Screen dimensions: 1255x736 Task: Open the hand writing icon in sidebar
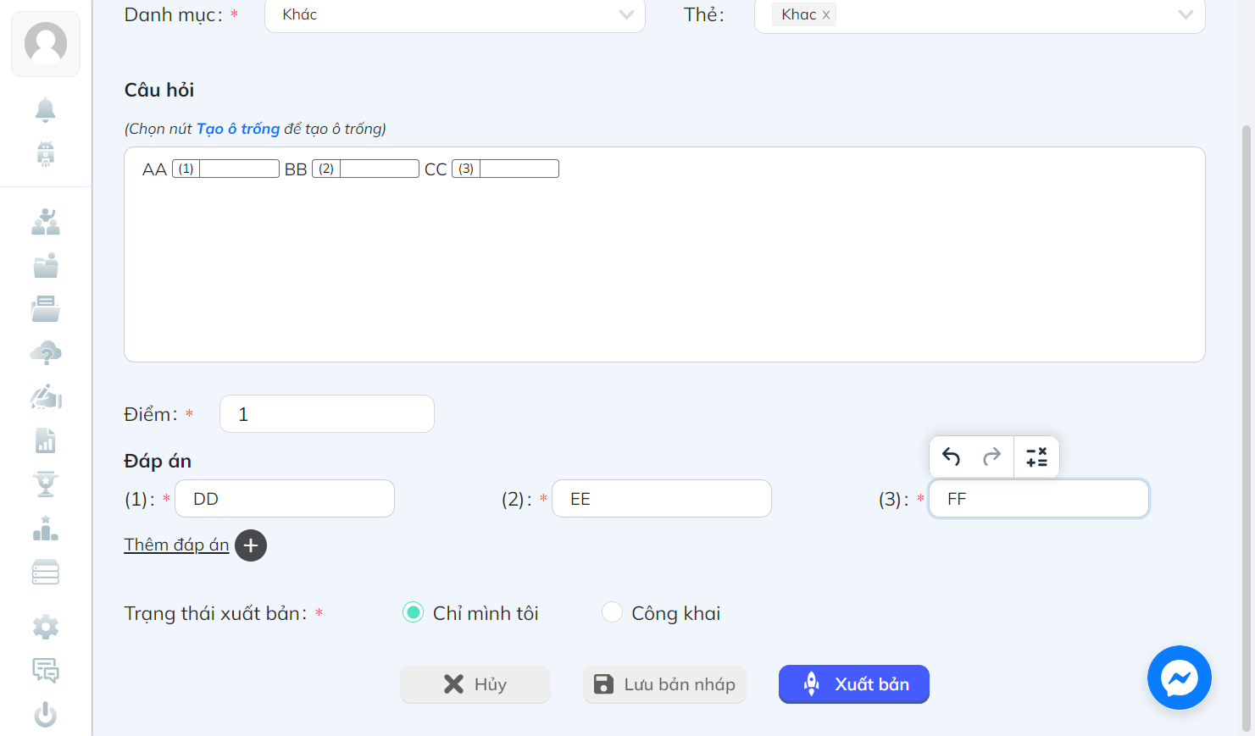coord(46,396)
